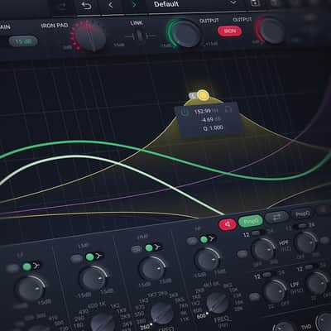Click the red-ringed output knob
331x331 pixels.
click(x=271, y=31)
